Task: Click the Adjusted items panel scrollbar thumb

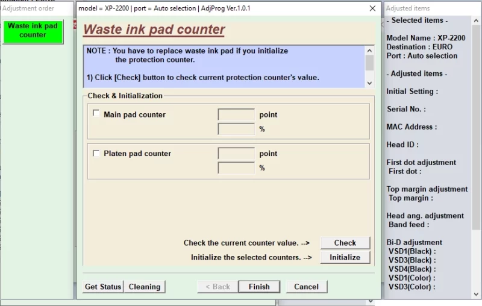Action: 476,128
